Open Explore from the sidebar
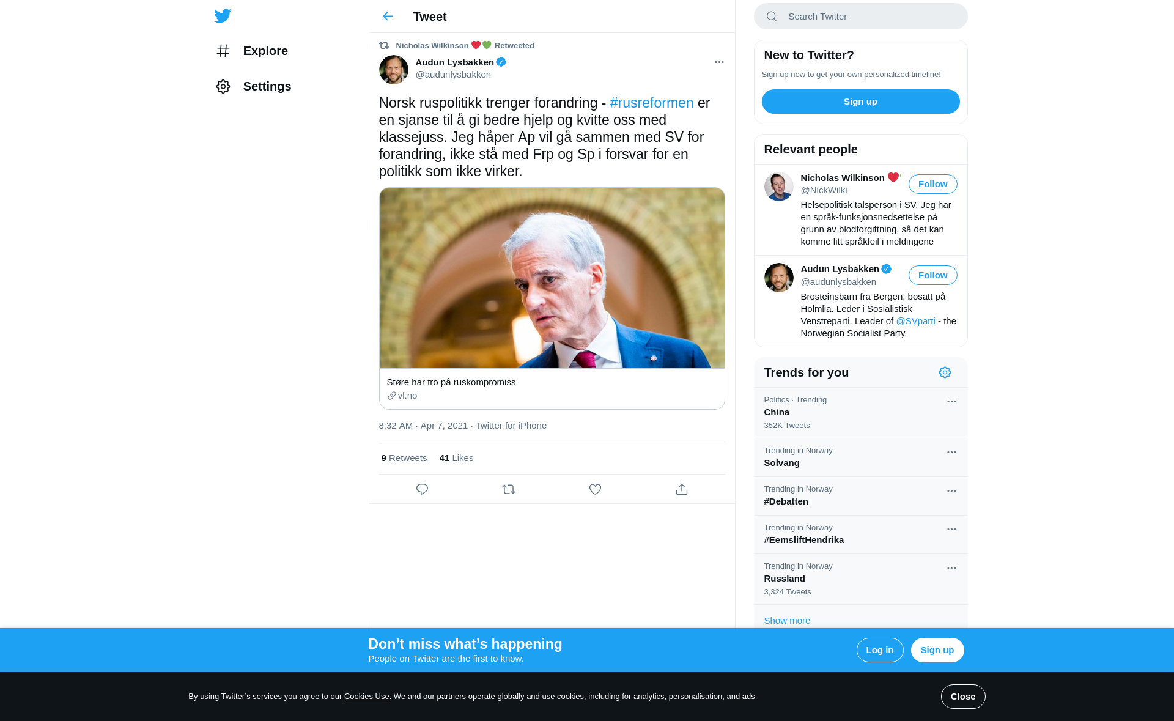1174x721 pixels. 252,51
